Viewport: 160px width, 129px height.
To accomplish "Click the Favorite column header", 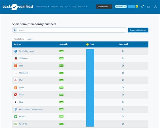I will pyautogui.click(x=122, y=44).
